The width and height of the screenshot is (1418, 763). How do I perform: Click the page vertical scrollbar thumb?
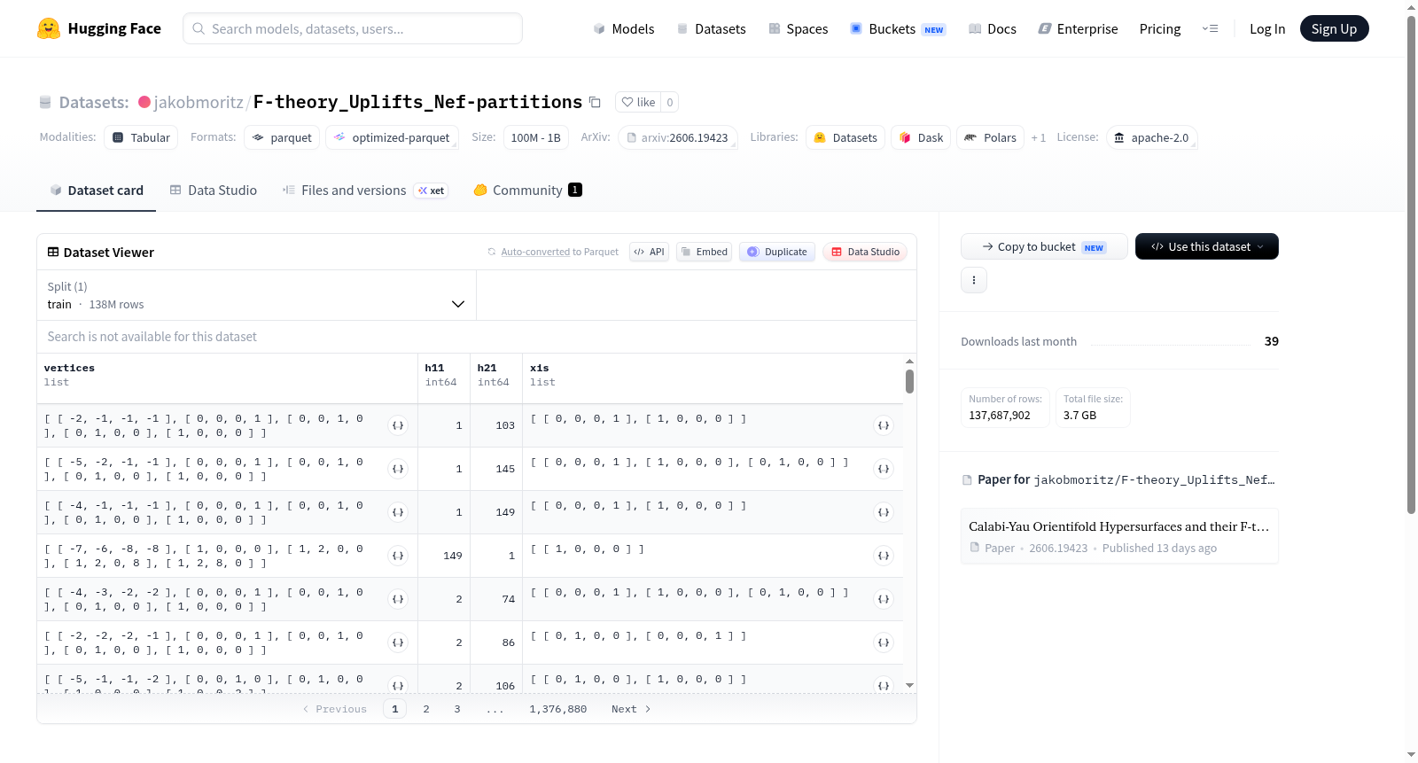[x=1411, y=264]
